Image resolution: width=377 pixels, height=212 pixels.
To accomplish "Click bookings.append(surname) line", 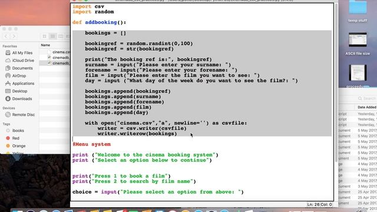I will point(123,97).
